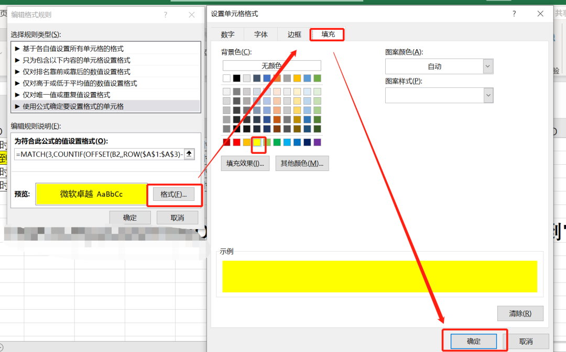This screenshot has width=566, height=352.
Task: Switch to the 字体 tab
Action: (x=260, y=35)
